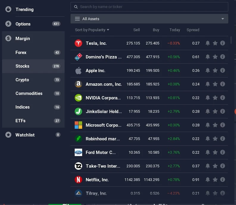Image resolution: width=236 pixels, height=205 pixels.
Task: Set alert bell for Netflix, Inc.
Action: coord(208,180)
